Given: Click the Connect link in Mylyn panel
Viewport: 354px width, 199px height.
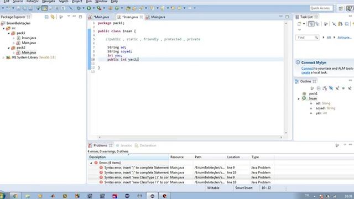Looking at the screenshot, I should pos(308,68).
